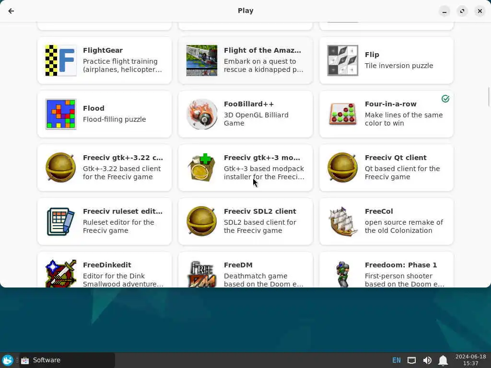Open 'Make lines of the same color' text
This screenshot has width=491, height=368.
pos(404,119)
